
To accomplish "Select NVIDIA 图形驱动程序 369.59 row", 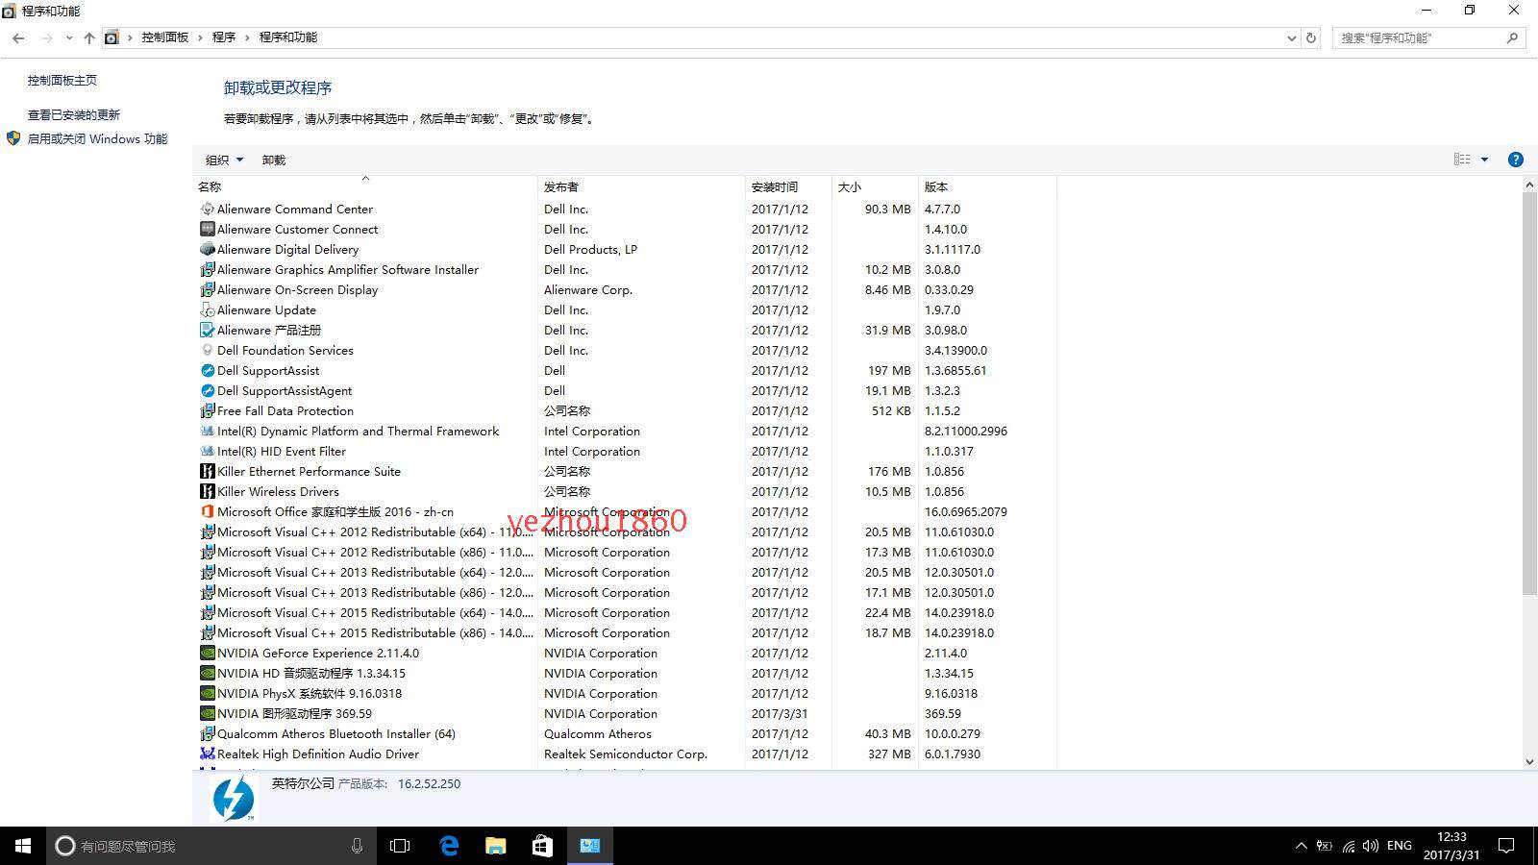I will 625,713.
